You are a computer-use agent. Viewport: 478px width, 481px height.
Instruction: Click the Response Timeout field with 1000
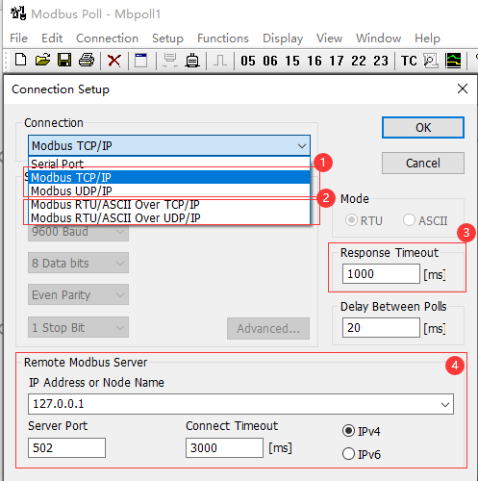pyautogui.click(x=381, y=273)
